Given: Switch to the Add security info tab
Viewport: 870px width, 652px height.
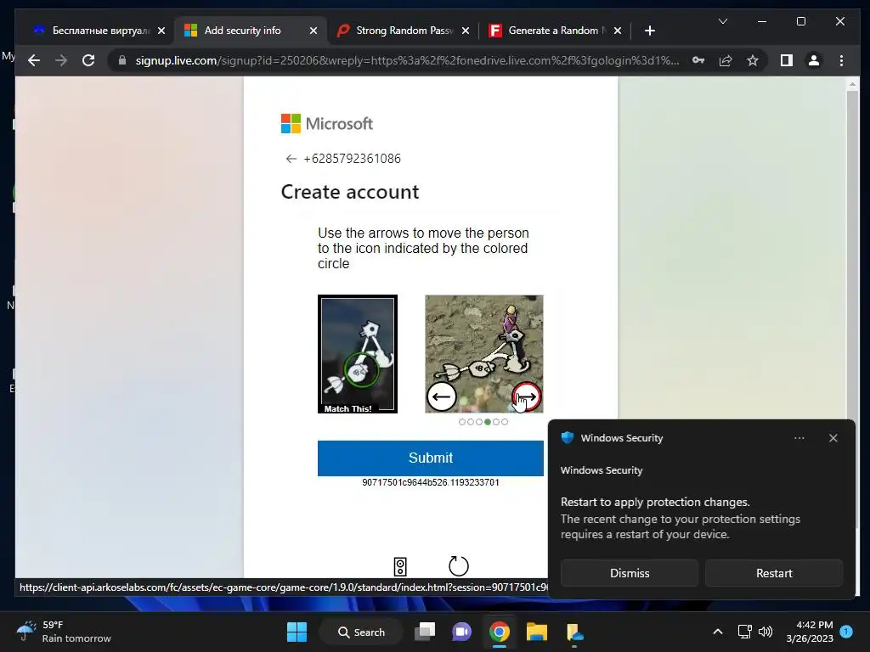Looking at the screenshot, I should click(242, 31).
